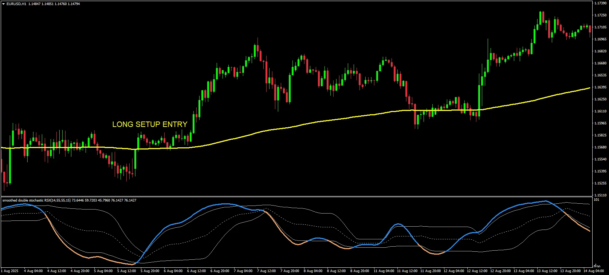Click the 14 Aug 04:00 time label
Viewport: 609px width, 275px height.
594,271
